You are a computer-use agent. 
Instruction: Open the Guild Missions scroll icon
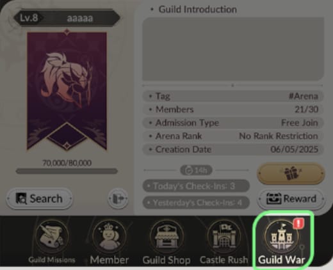52,236
